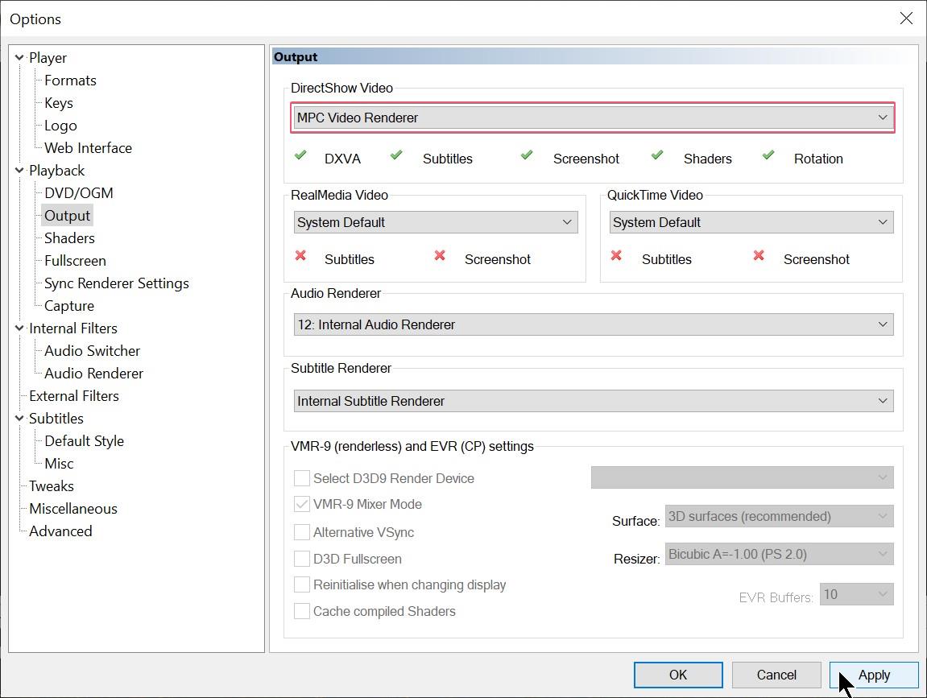Select Misc under Subtitles
Screen dimensions: 927x698
59,464
